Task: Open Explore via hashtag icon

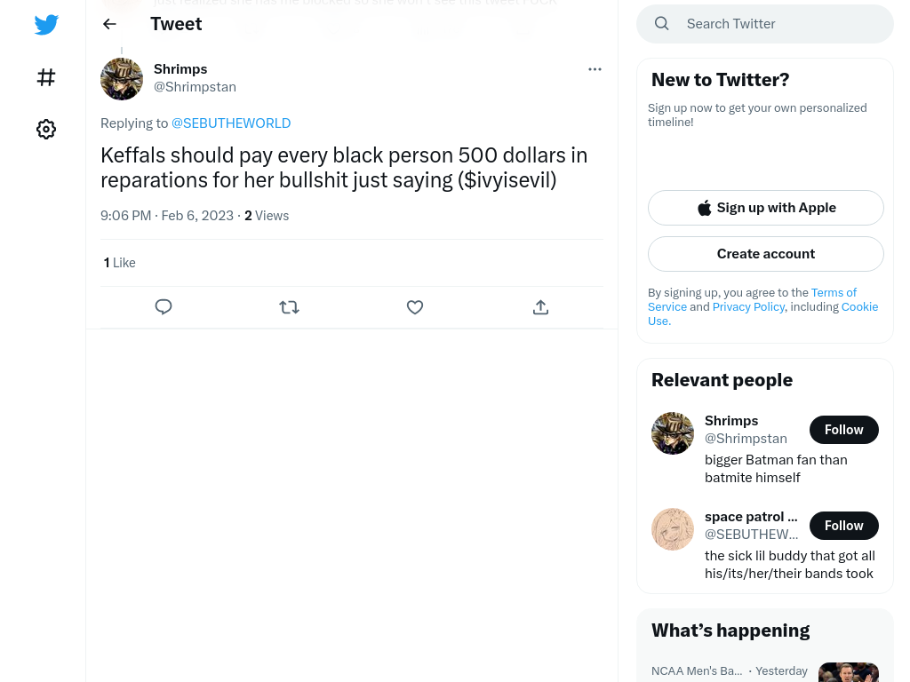Action: [x=46, y=77]
